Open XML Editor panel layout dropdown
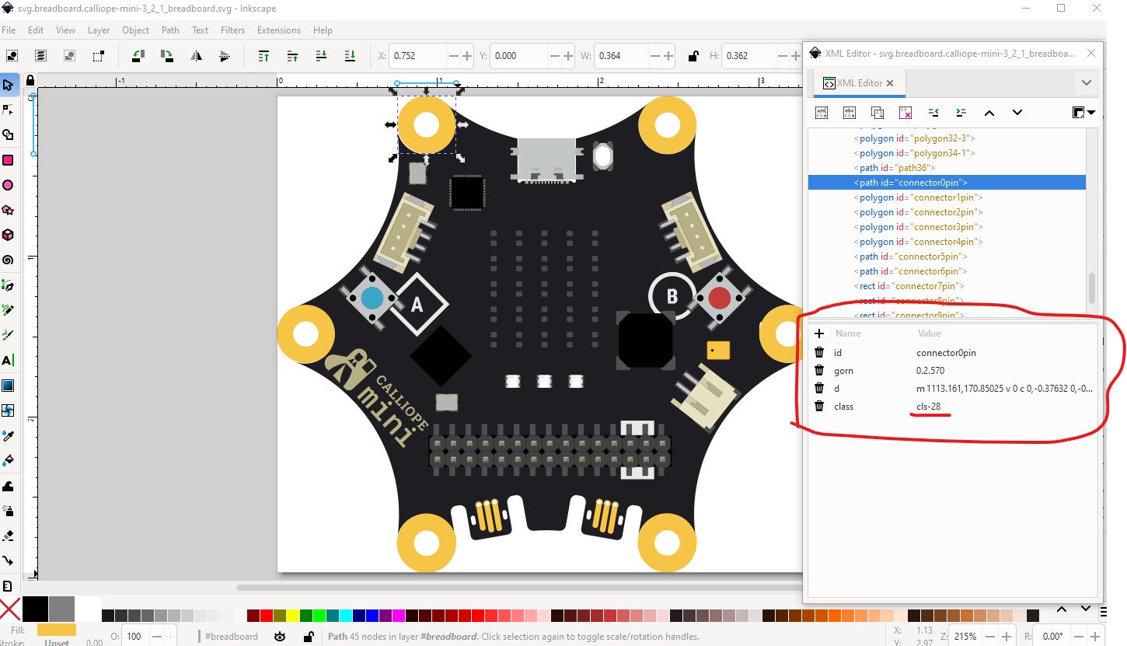This screenshot has height=646, width=1127. coord(1083,113)
